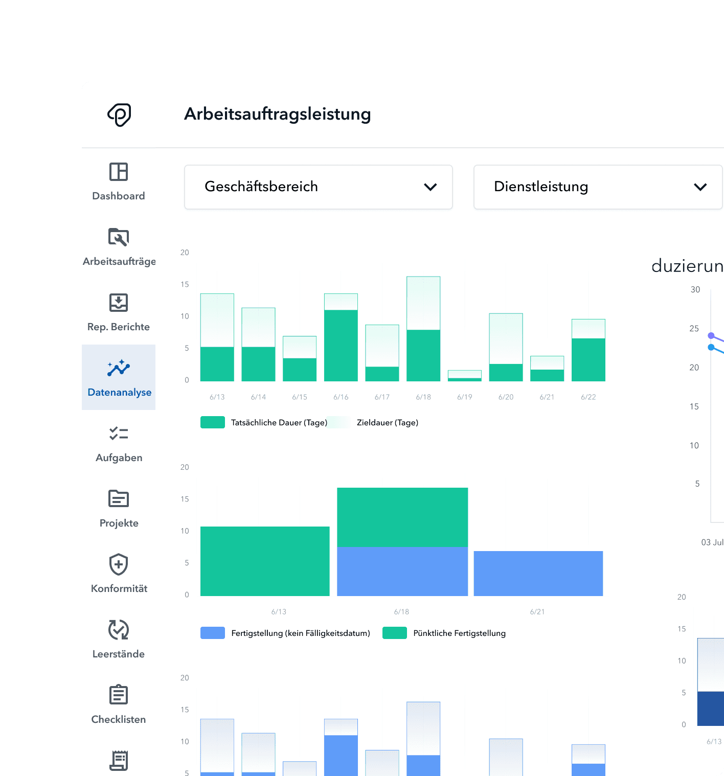Screen dimensions: 724x776
Task: Select the Datenanalyse chart icon
Action: 119,368
